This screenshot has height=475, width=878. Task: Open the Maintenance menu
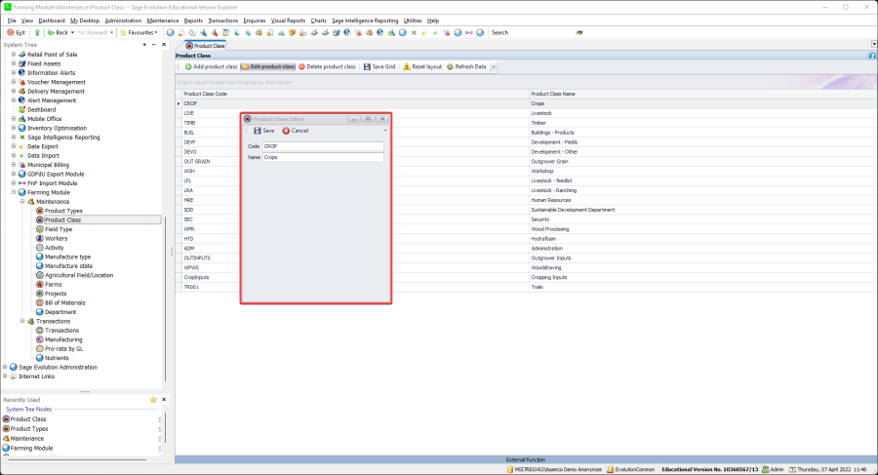coord(163,20)
